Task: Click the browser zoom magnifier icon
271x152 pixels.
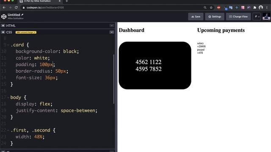Action: coord(205,8)
